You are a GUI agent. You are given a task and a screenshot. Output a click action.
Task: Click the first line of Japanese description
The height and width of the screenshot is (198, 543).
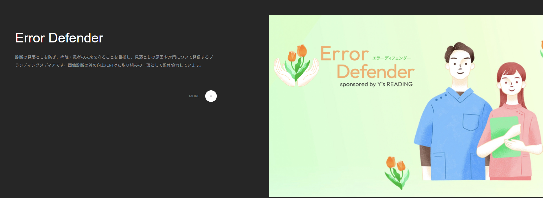click(114, 57)
